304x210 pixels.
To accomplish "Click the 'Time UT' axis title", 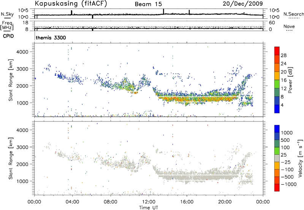I will point(148,207).
